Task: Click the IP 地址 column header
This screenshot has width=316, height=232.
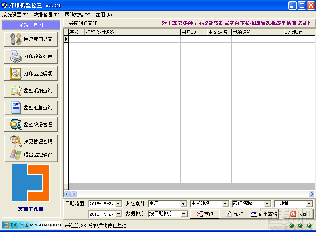Action: point(300,32)
